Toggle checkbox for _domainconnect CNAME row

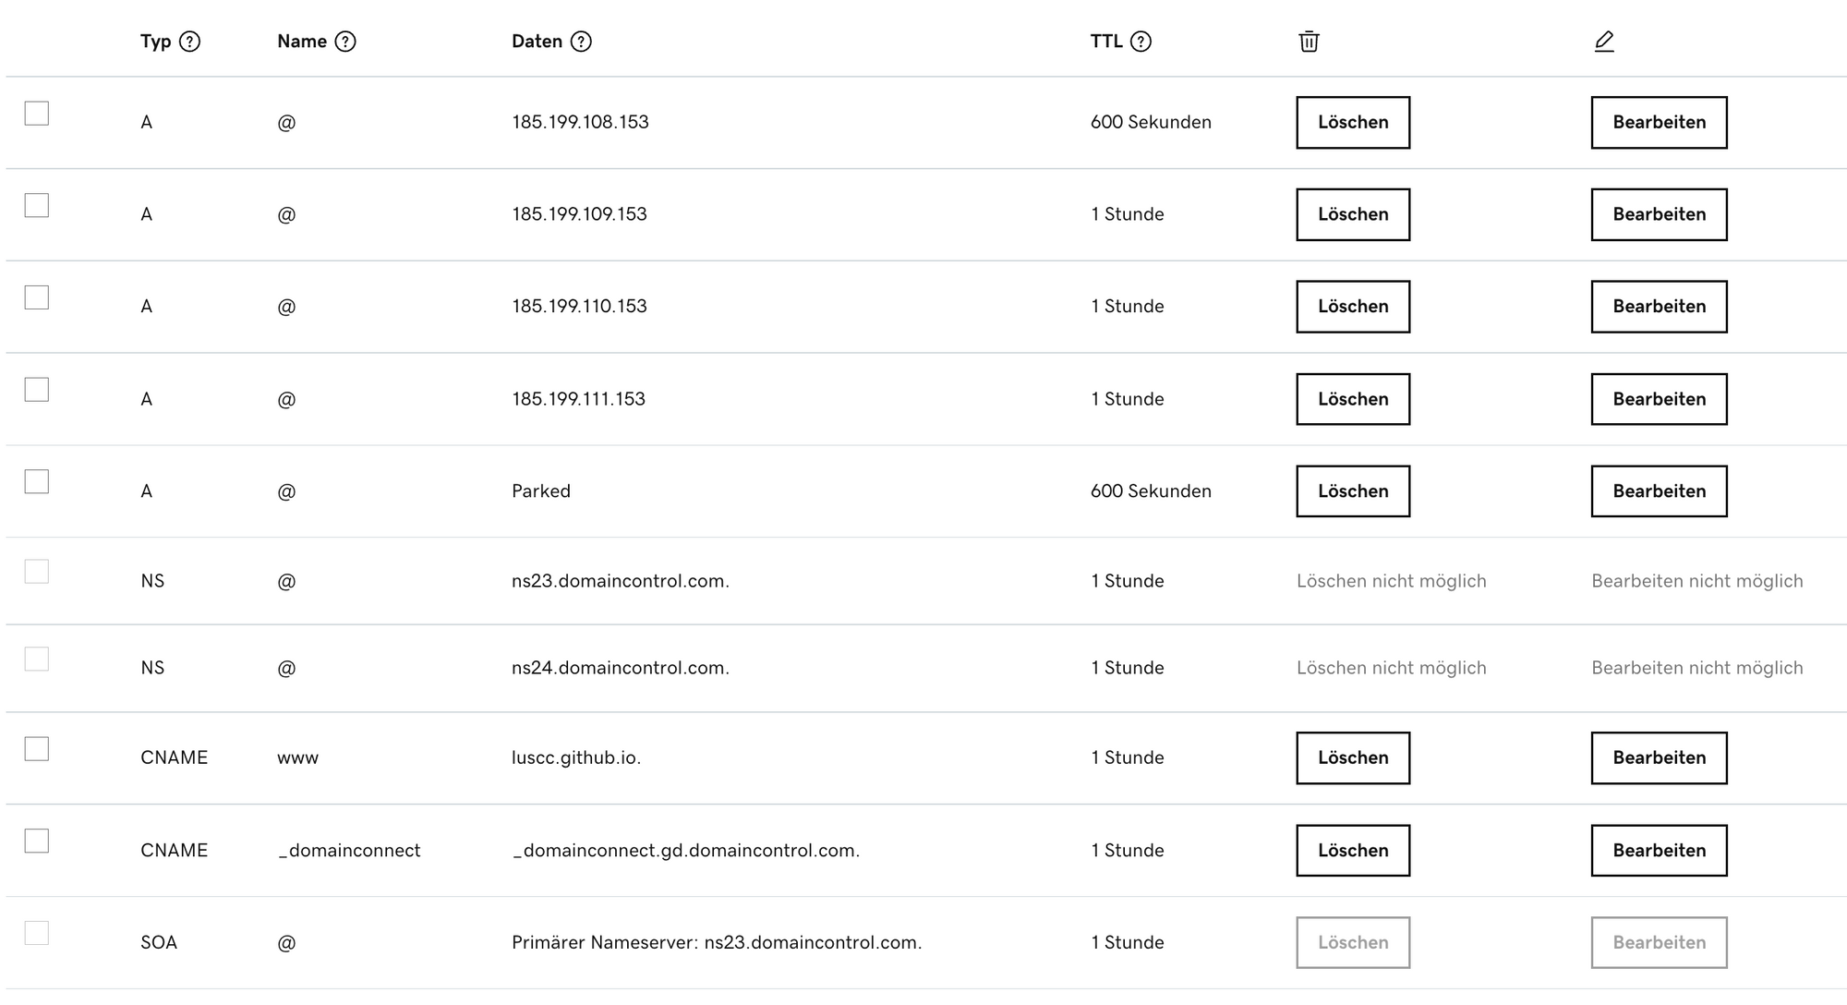(x=37, y=841)
